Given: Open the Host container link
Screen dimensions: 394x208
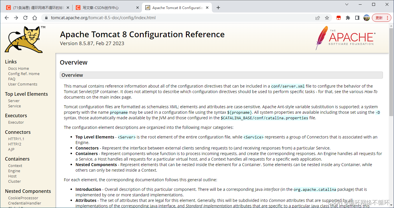Looking at the screenshot, I should tap(13, 176).
